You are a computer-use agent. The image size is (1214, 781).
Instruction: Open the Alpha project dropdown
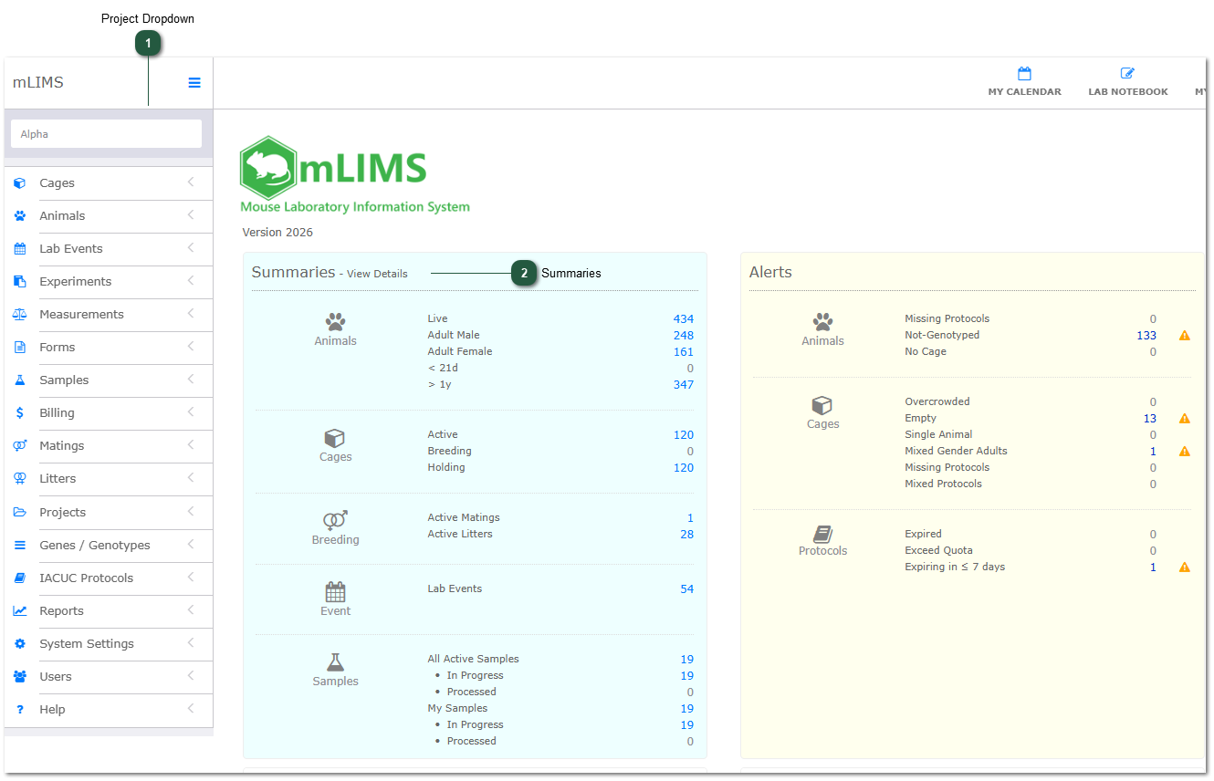point(106,134)
